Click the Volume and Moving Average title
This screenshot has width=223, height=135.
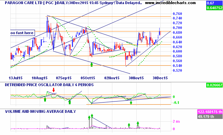(x=40, y=111)
